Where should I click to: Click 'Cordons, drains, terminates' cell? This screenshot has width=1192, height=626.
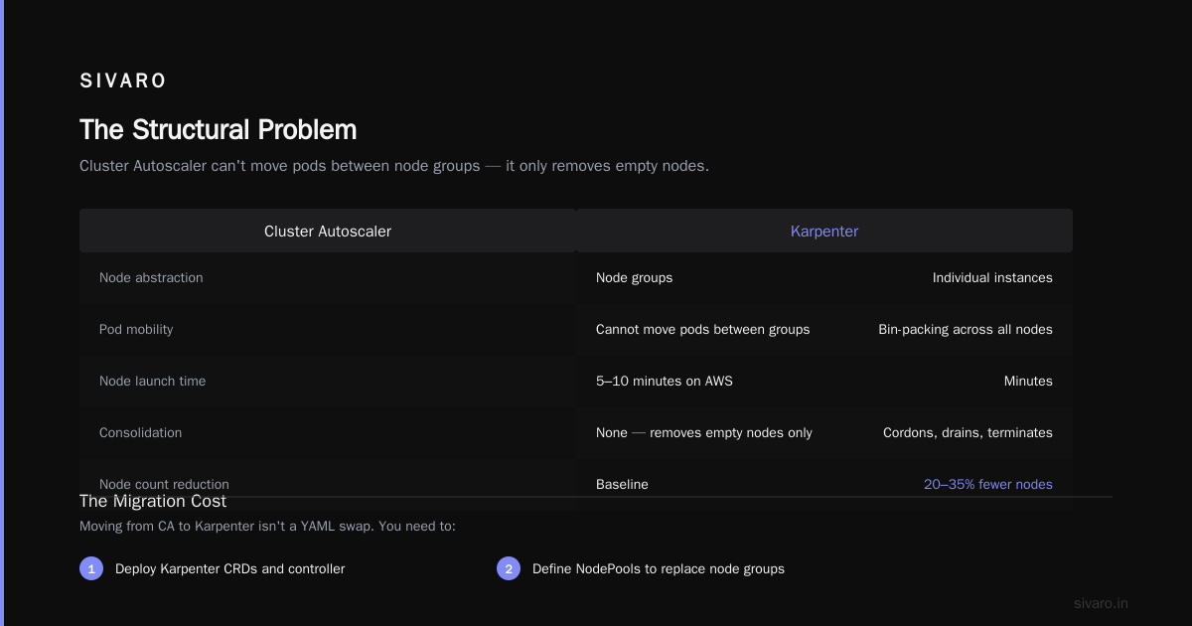pyautogui.click(x=968, y=433)
